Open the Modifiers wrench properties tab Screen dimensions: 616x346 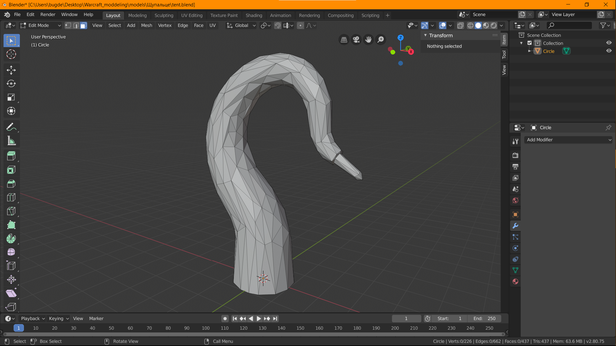pos(515,226)
